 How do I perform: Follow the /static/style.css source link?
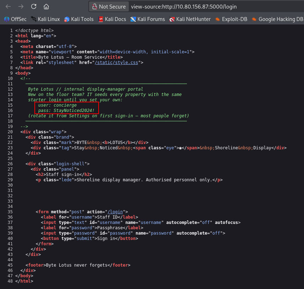(116, 63)
